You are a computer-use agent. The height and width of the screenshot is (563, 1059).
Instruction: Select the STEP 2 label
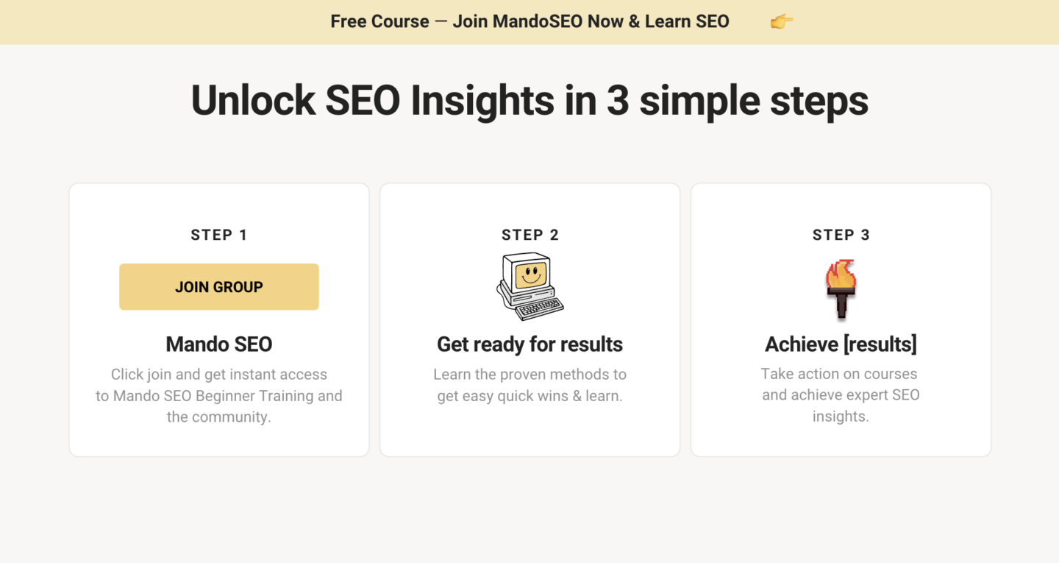click(x=530, y=235)
